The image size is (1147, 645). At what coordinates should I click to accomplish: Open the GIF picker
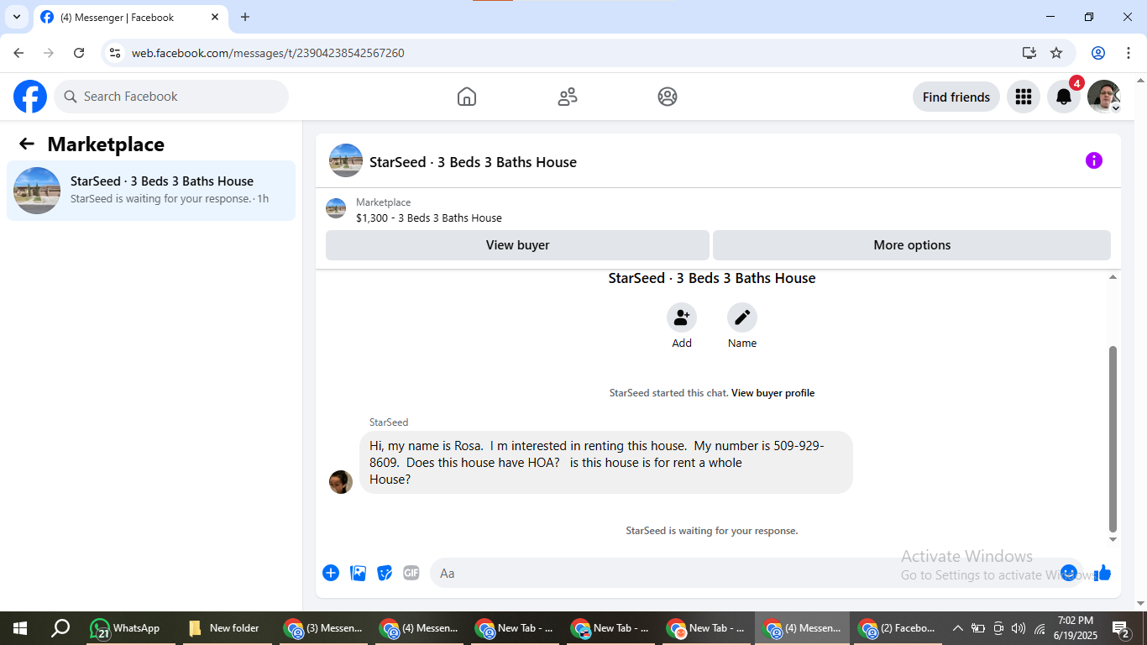tap(411, 573)
